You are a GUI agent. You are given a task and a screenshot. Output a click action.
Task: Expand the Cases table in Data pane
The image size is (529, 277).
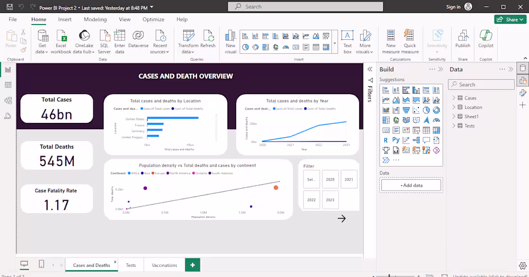[x=453, y=98]
